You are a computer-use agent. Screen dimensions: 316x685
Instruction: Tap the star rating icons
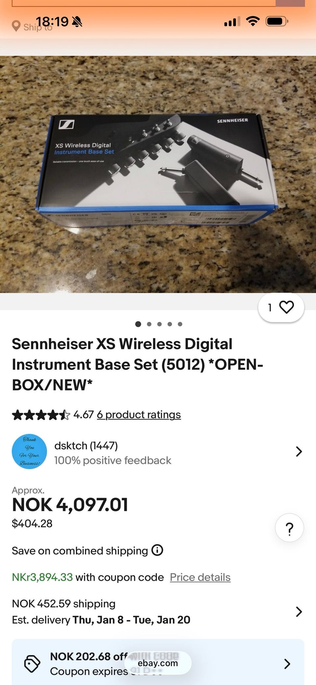click(x=41, y=415)
